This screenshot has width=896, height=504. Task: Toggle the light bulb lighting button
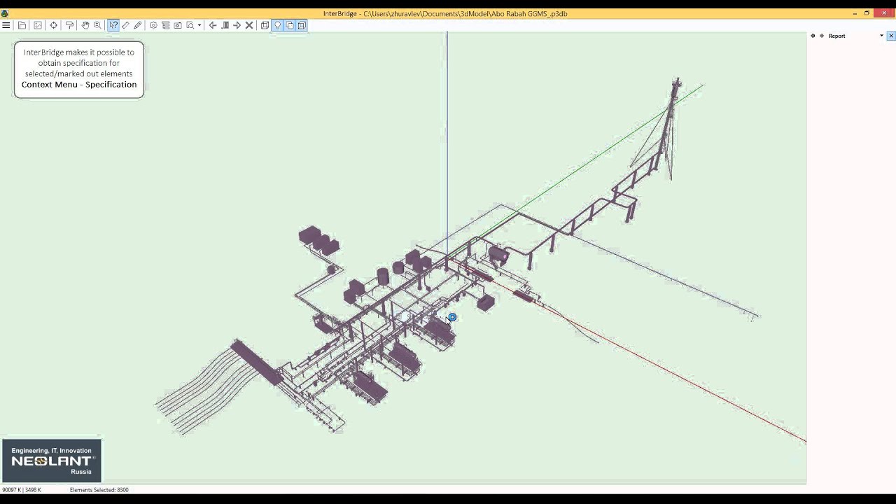click(x=278, y=25)
